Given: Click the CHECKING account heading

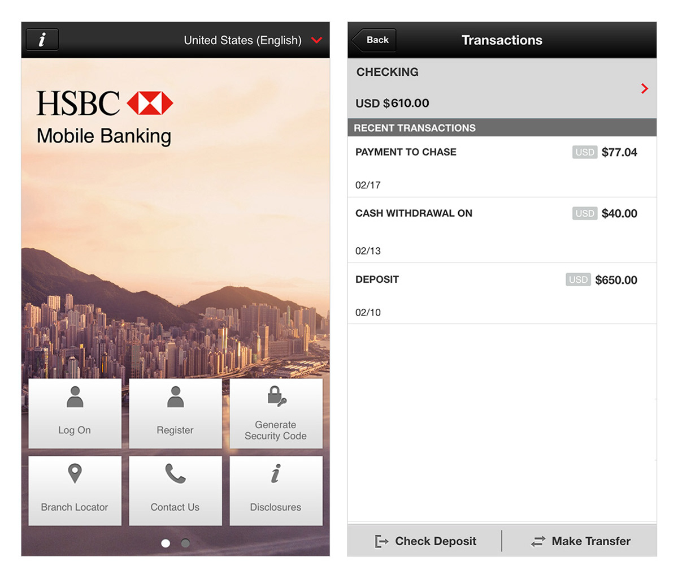Looking at the screenshot, I should tap(388, 72).
